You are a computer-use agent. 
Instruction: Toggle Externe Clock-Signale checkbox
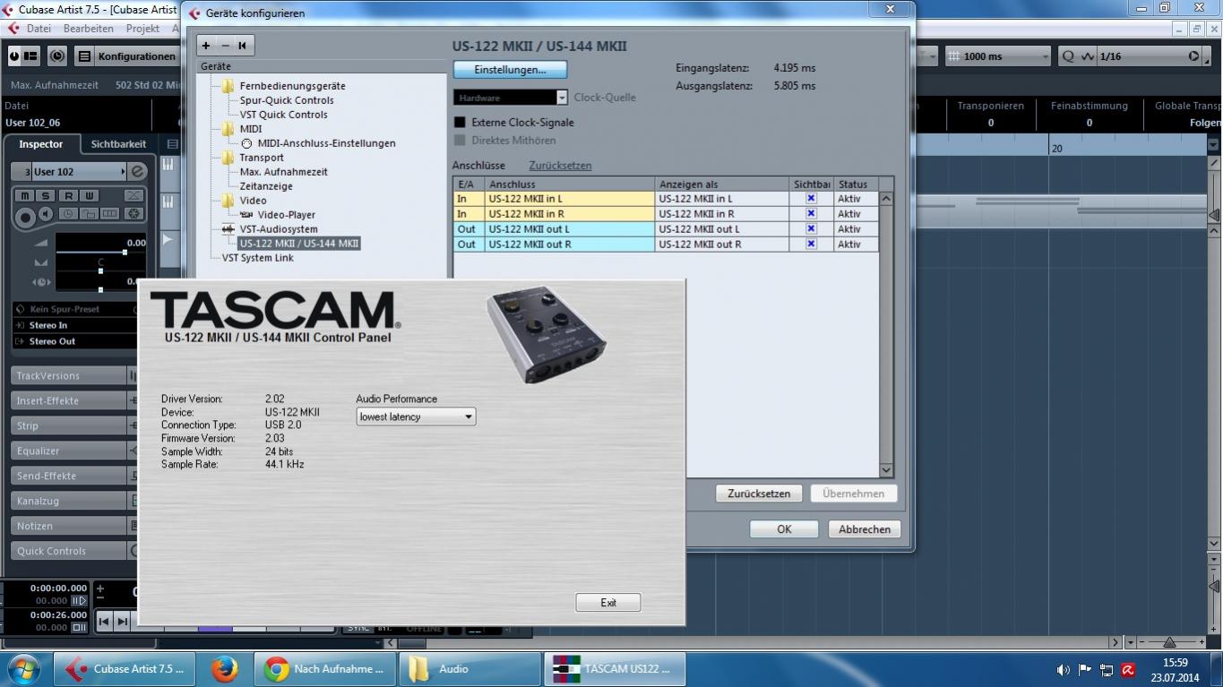pyautogui.click(x=460, y=122)
